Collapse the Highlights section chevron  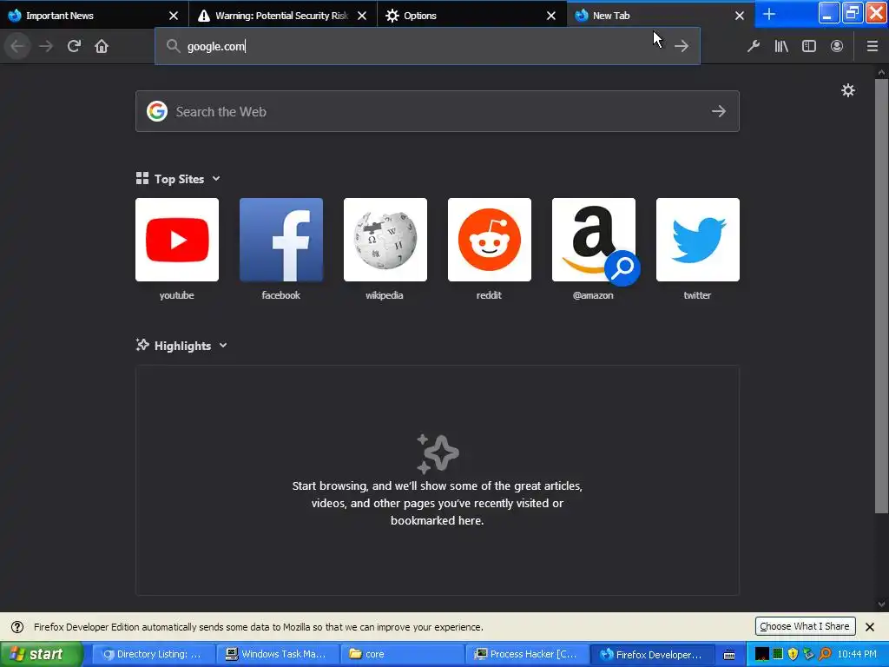pyautogui.click(x=223, y=346)
